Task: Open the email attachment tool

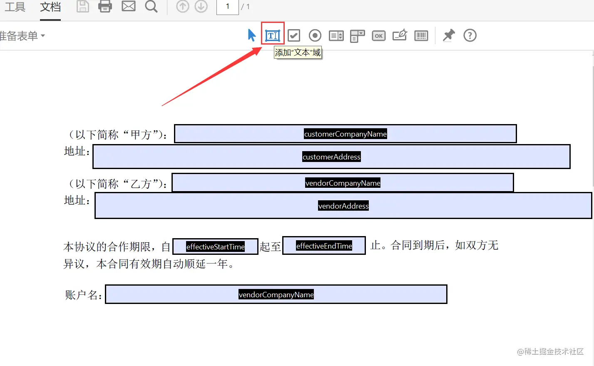Action: (x=129, y=7)
